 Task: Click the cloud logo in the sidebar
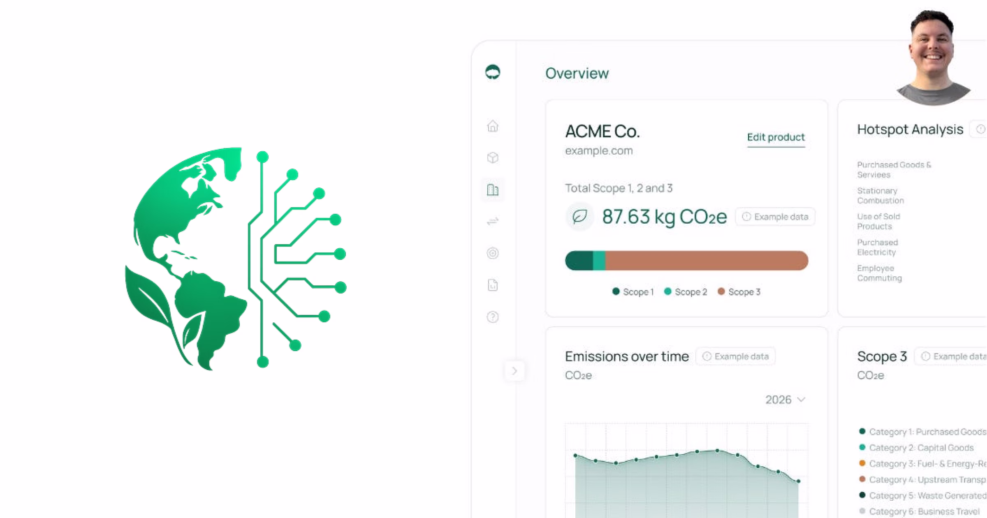point(493,72)
